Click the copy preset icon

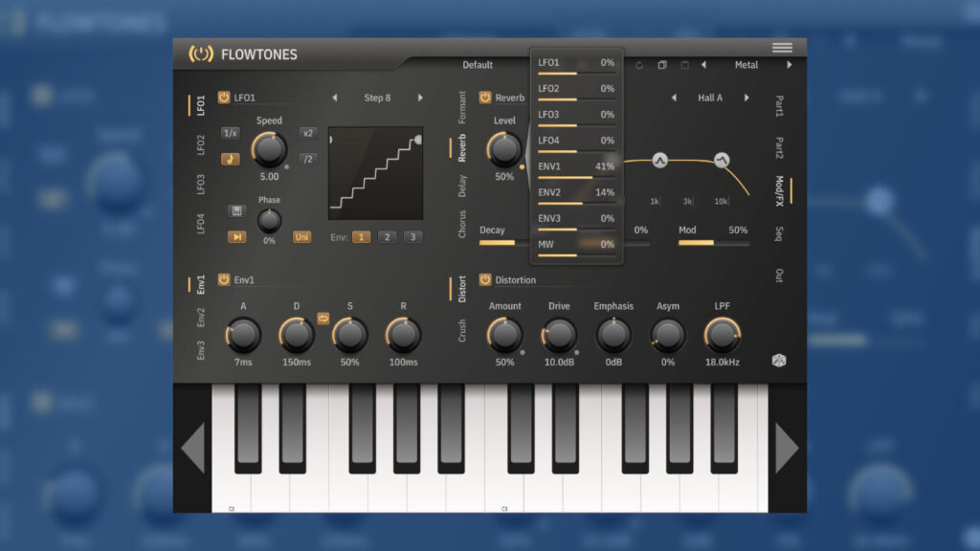coord(662,65)
